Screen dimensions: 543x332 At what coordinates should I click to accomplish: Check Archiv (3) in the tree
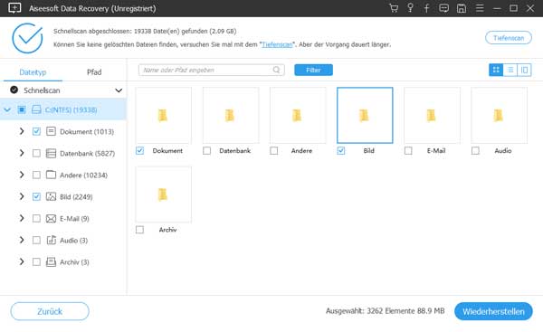36,261
